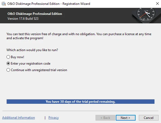Open the Additional Information link
The image size is (161, 123).
pos(19,118)
